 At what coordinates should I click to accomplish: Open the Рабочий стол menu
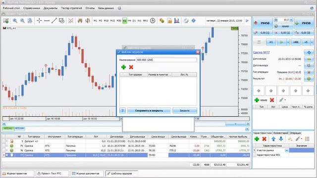click(x=11, y=8)
